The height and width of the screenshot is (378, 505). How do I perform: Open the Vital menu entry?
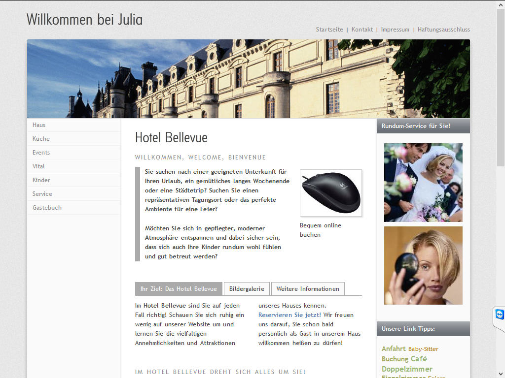point(74,166)
